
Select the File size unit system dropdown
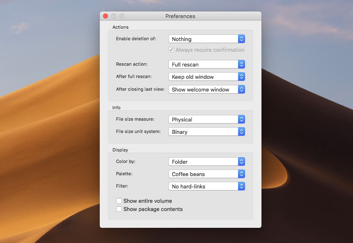207,132
